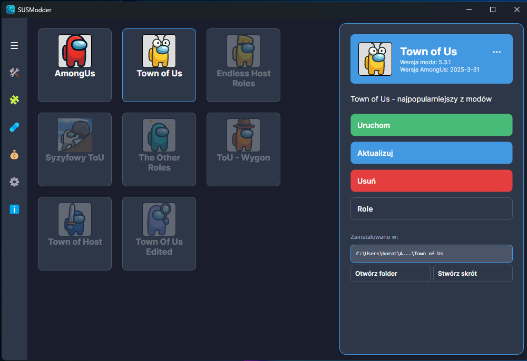The width and height of the screenshot is (527, 361).
Task: Click the mod version text 5.3.1
Action: coord(425,62)
